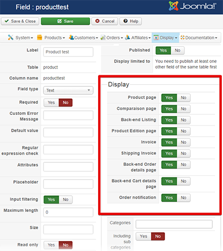The height and width of the screenshot is (251, 223).
Task: Click the green Save button
Action: pos(65,21)
